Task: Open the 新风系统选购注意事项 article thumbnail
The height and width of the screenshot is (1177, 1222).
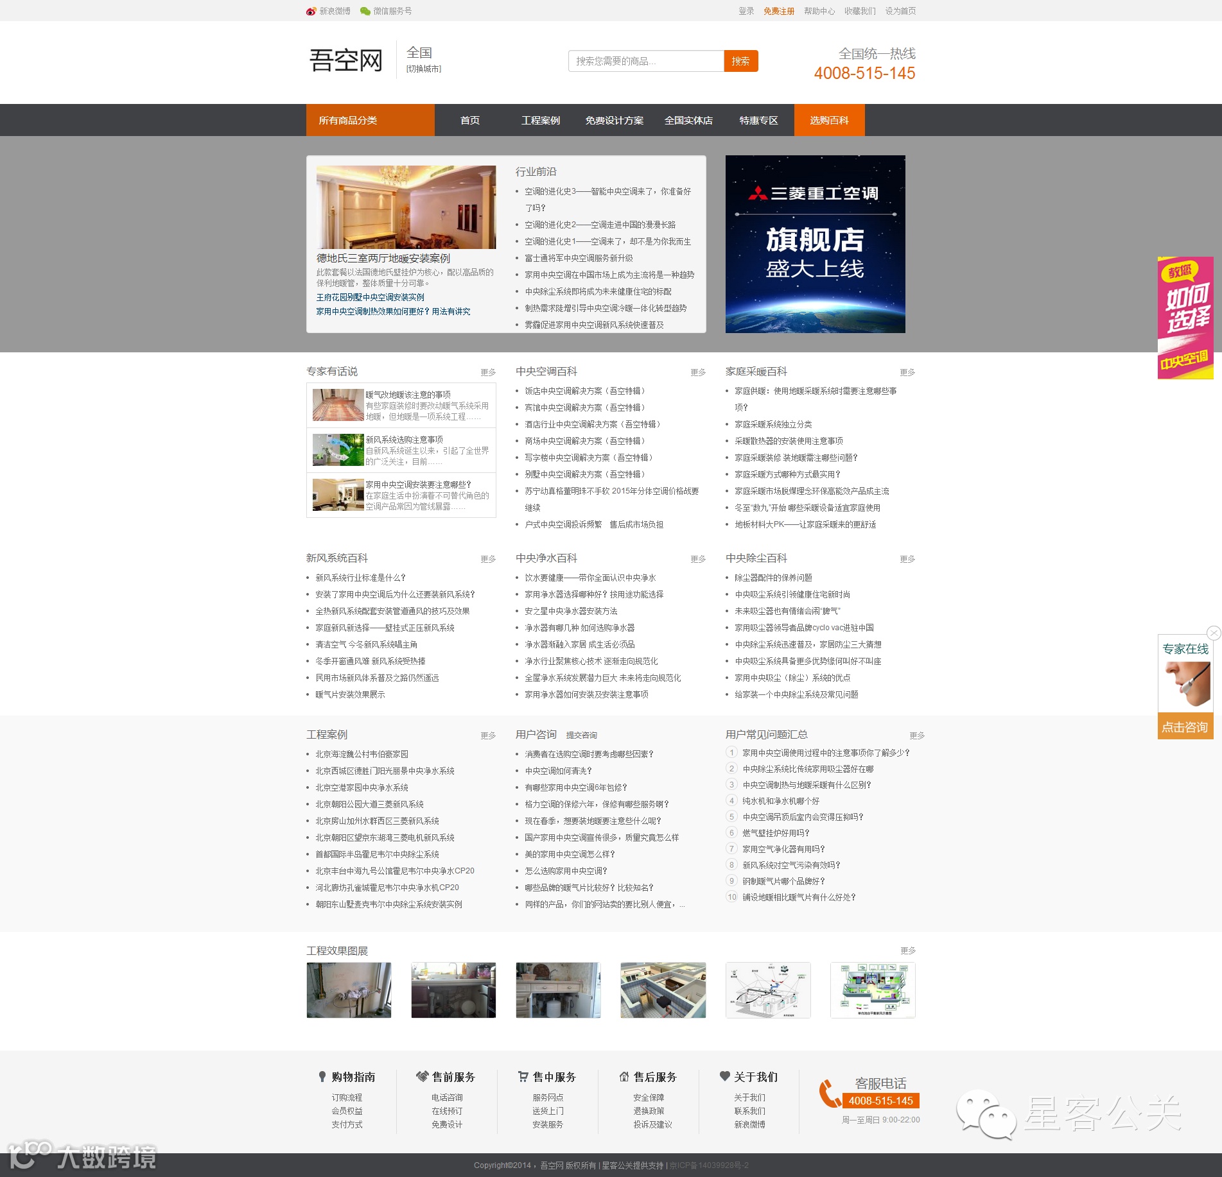Action: coord(338,450)
